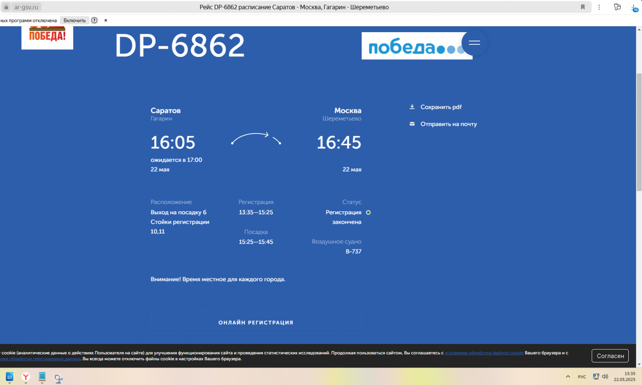Image resolution: width=642 pixels, height=385 pixels.
Task: Click the Регистрация закончена status text
Action: (344, 217)
